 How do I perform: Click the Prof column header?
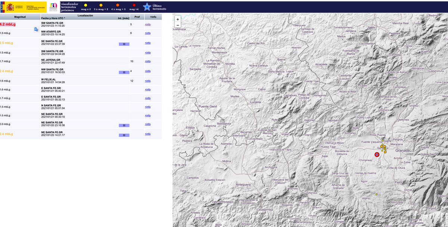point(137,17)
